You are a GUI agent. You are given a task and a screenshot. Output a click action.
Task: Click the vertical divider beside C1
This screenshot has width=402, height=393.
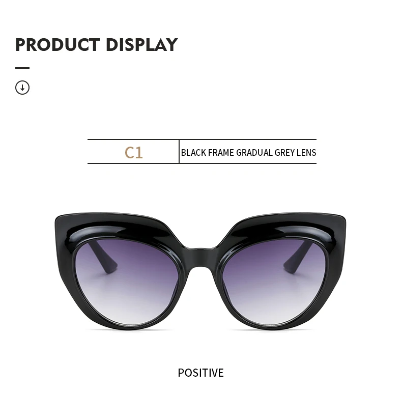point(179,151)
